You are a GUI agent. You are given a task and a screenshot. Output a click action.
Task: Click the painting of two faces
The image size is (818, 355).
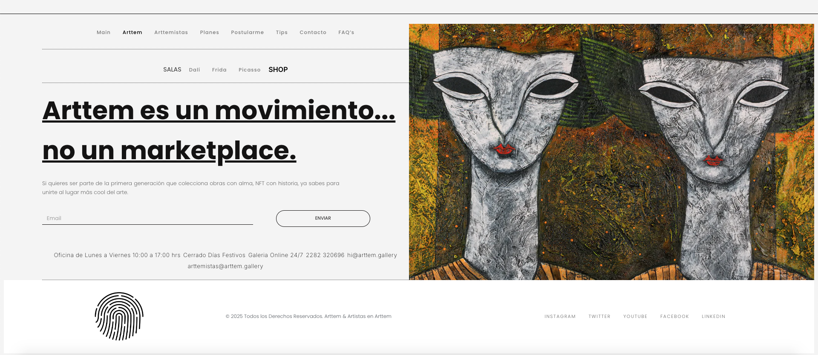(x=611, y=152)
